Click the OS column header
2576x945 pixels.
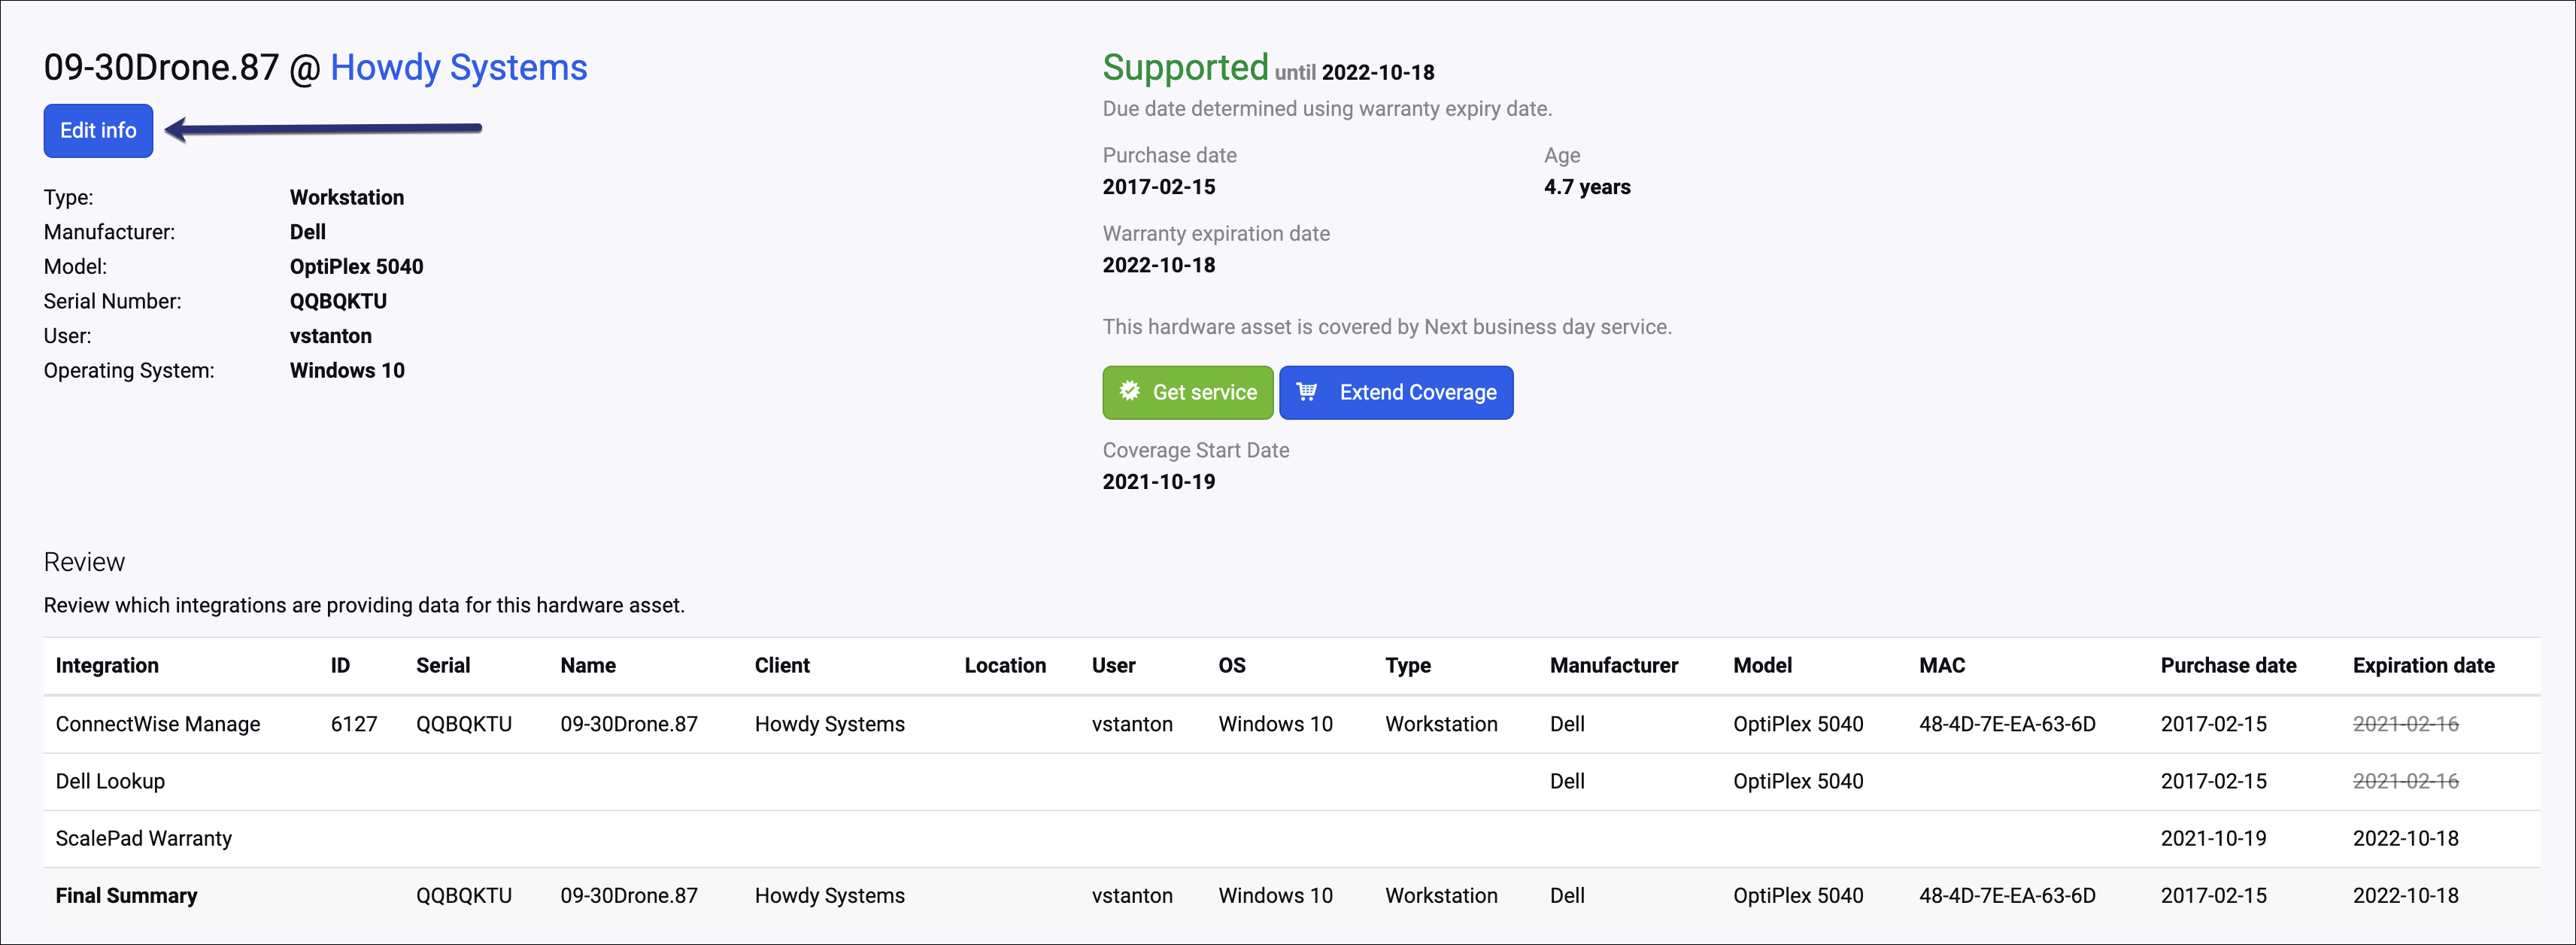coord(1231,665)
